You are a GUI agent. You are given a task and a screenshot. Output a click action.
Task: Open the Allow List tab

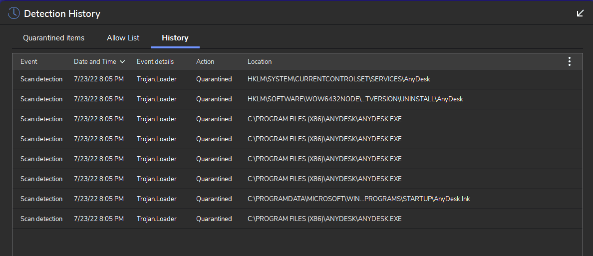pos(123,38)
